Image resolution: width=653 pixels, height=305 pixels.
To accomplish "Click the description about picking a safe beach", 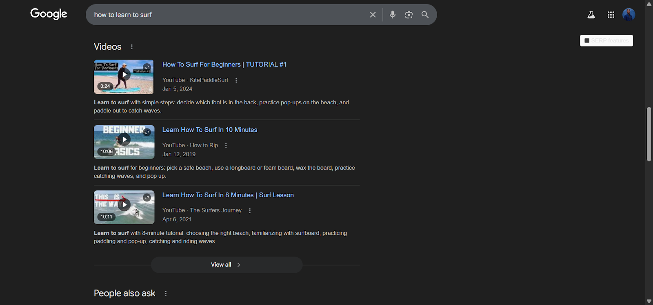I will (x=224, y=172).
